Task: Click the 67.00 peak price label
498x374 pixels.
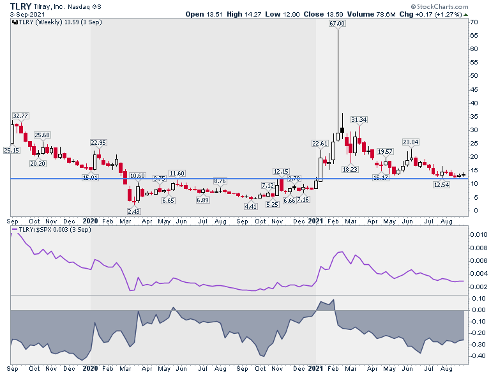Action: tap(337, 23)
